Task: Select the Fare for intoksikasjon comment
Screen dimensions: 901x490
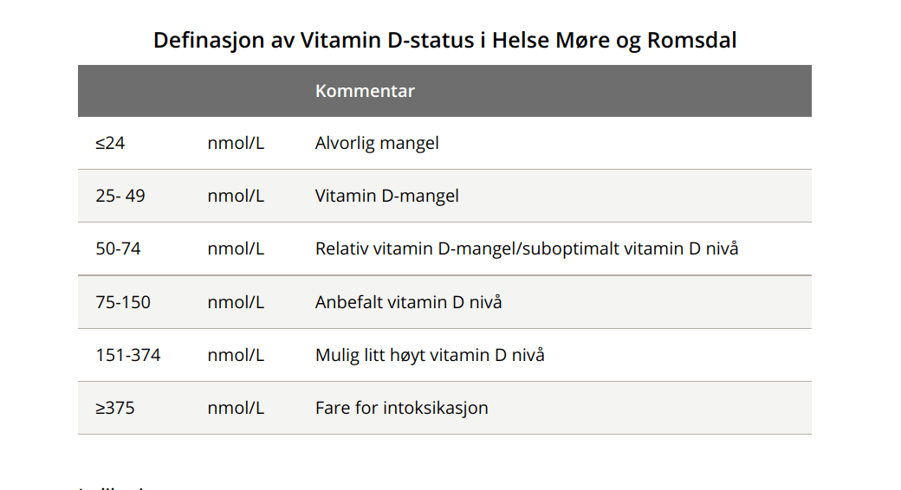Action: coord(402,408)
